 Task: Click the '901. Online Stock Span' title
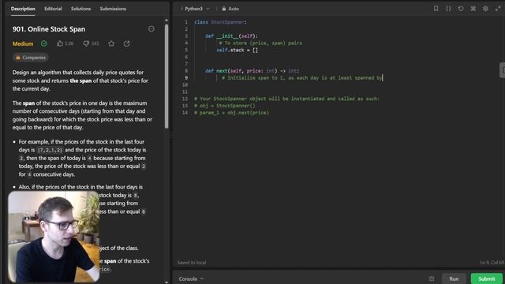(x=49, y=29)
